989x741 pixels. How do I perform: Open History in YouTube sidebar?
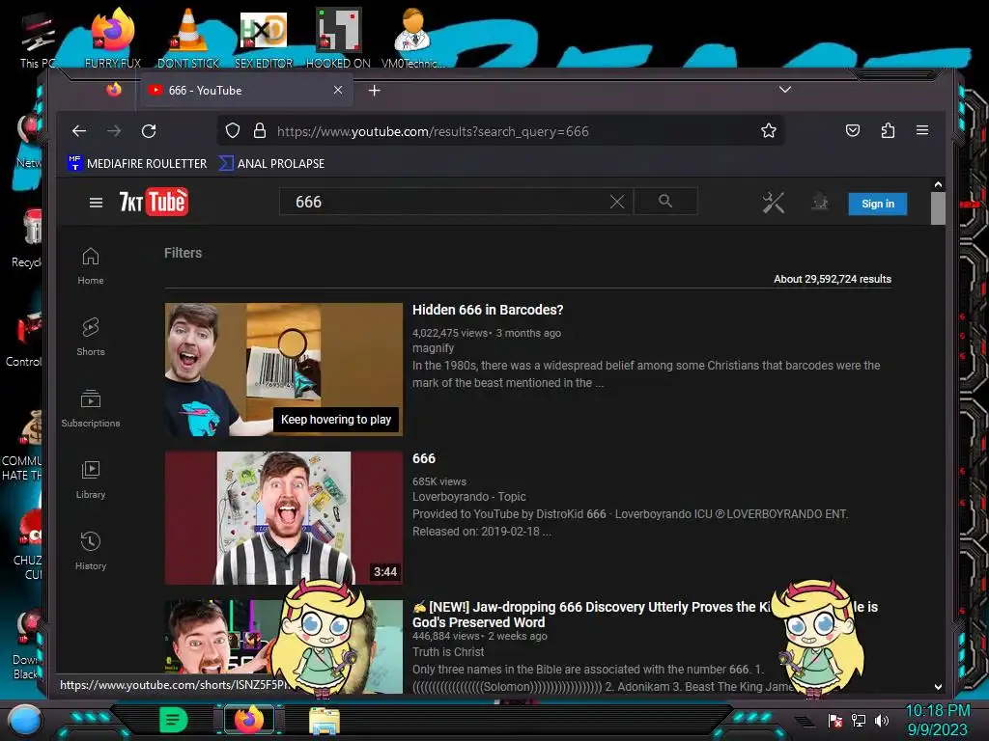pos(90,551)
